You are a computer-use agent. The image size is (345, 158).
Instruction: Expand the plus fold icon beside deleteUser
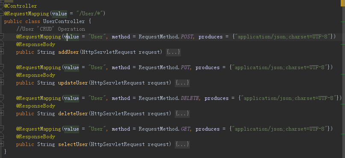(x=2, y=113)
